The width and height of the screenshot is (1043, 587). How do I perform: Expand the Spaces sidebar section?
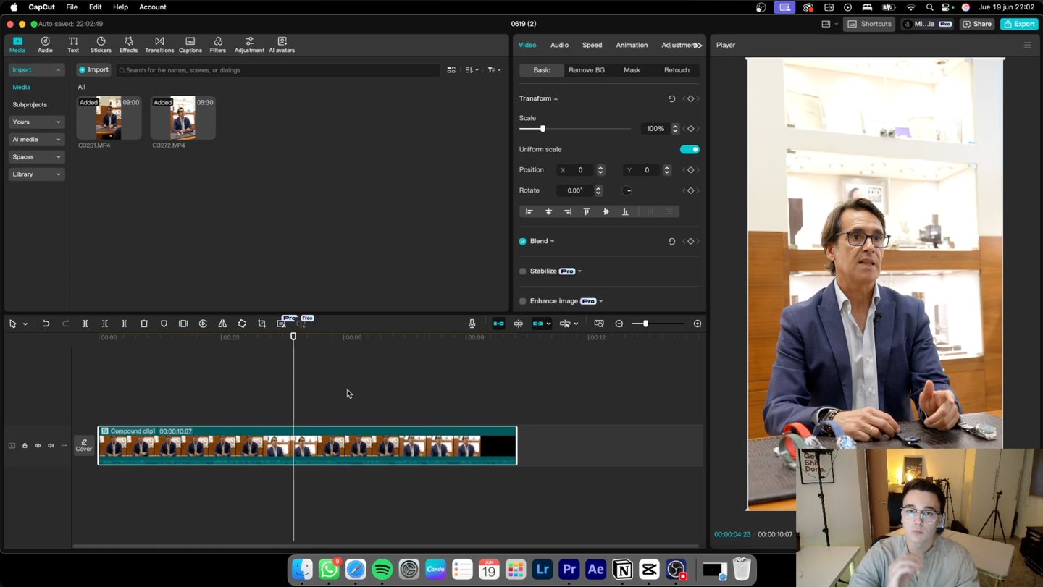click(36, 156)
